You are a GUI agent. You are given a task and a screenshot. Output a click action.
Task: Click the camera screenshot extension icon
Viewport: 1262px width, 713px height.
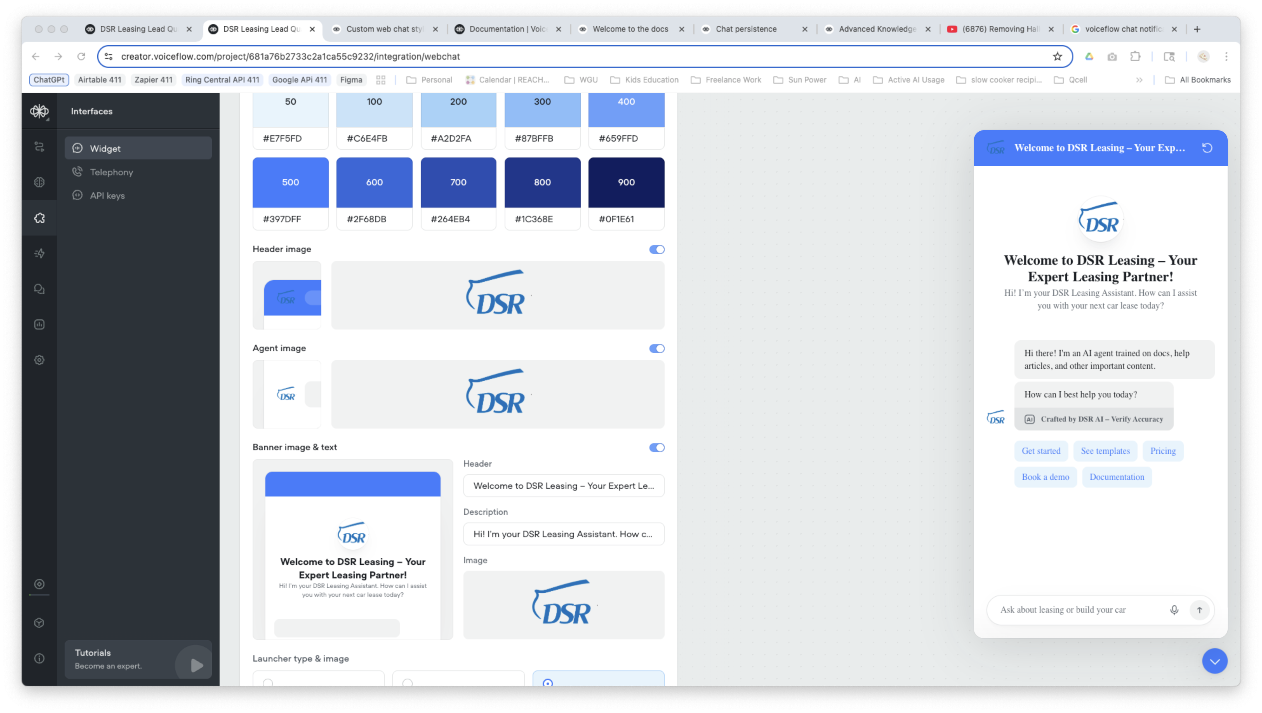click(x=1112, y=57)
